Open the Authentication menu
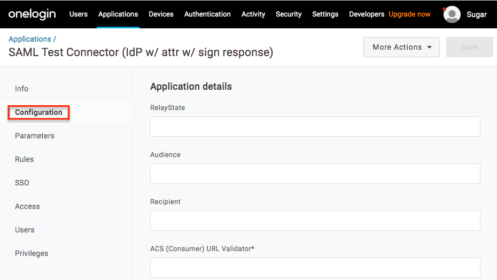This screenshot has height=280, width=497. (207, 14)
